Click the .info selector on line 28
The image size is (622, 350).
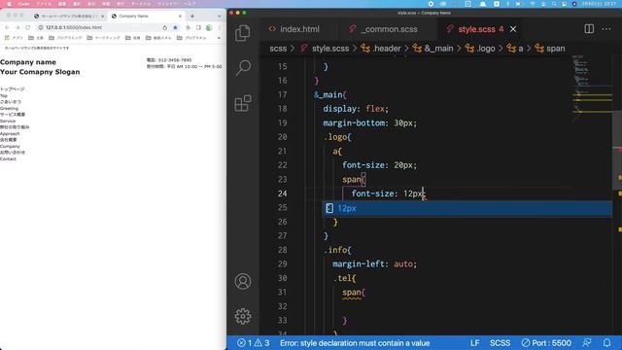[x=336, y=250]
